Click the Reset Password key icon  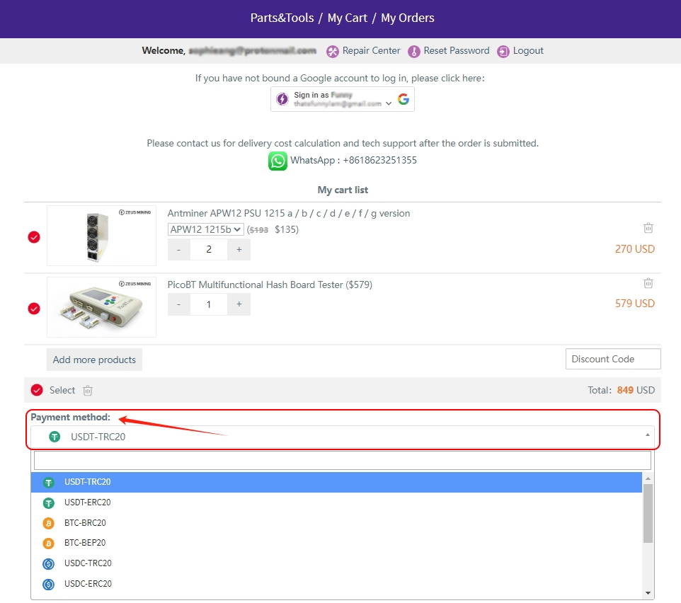tap(414, 51)
